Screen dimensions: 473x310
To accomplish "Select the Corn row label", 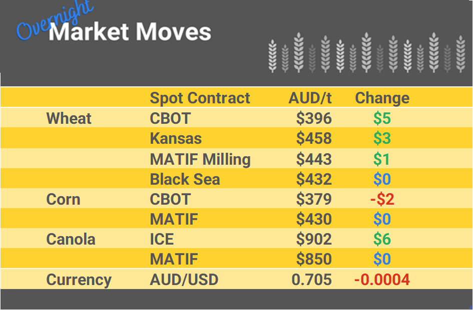I will coord(63,199).
